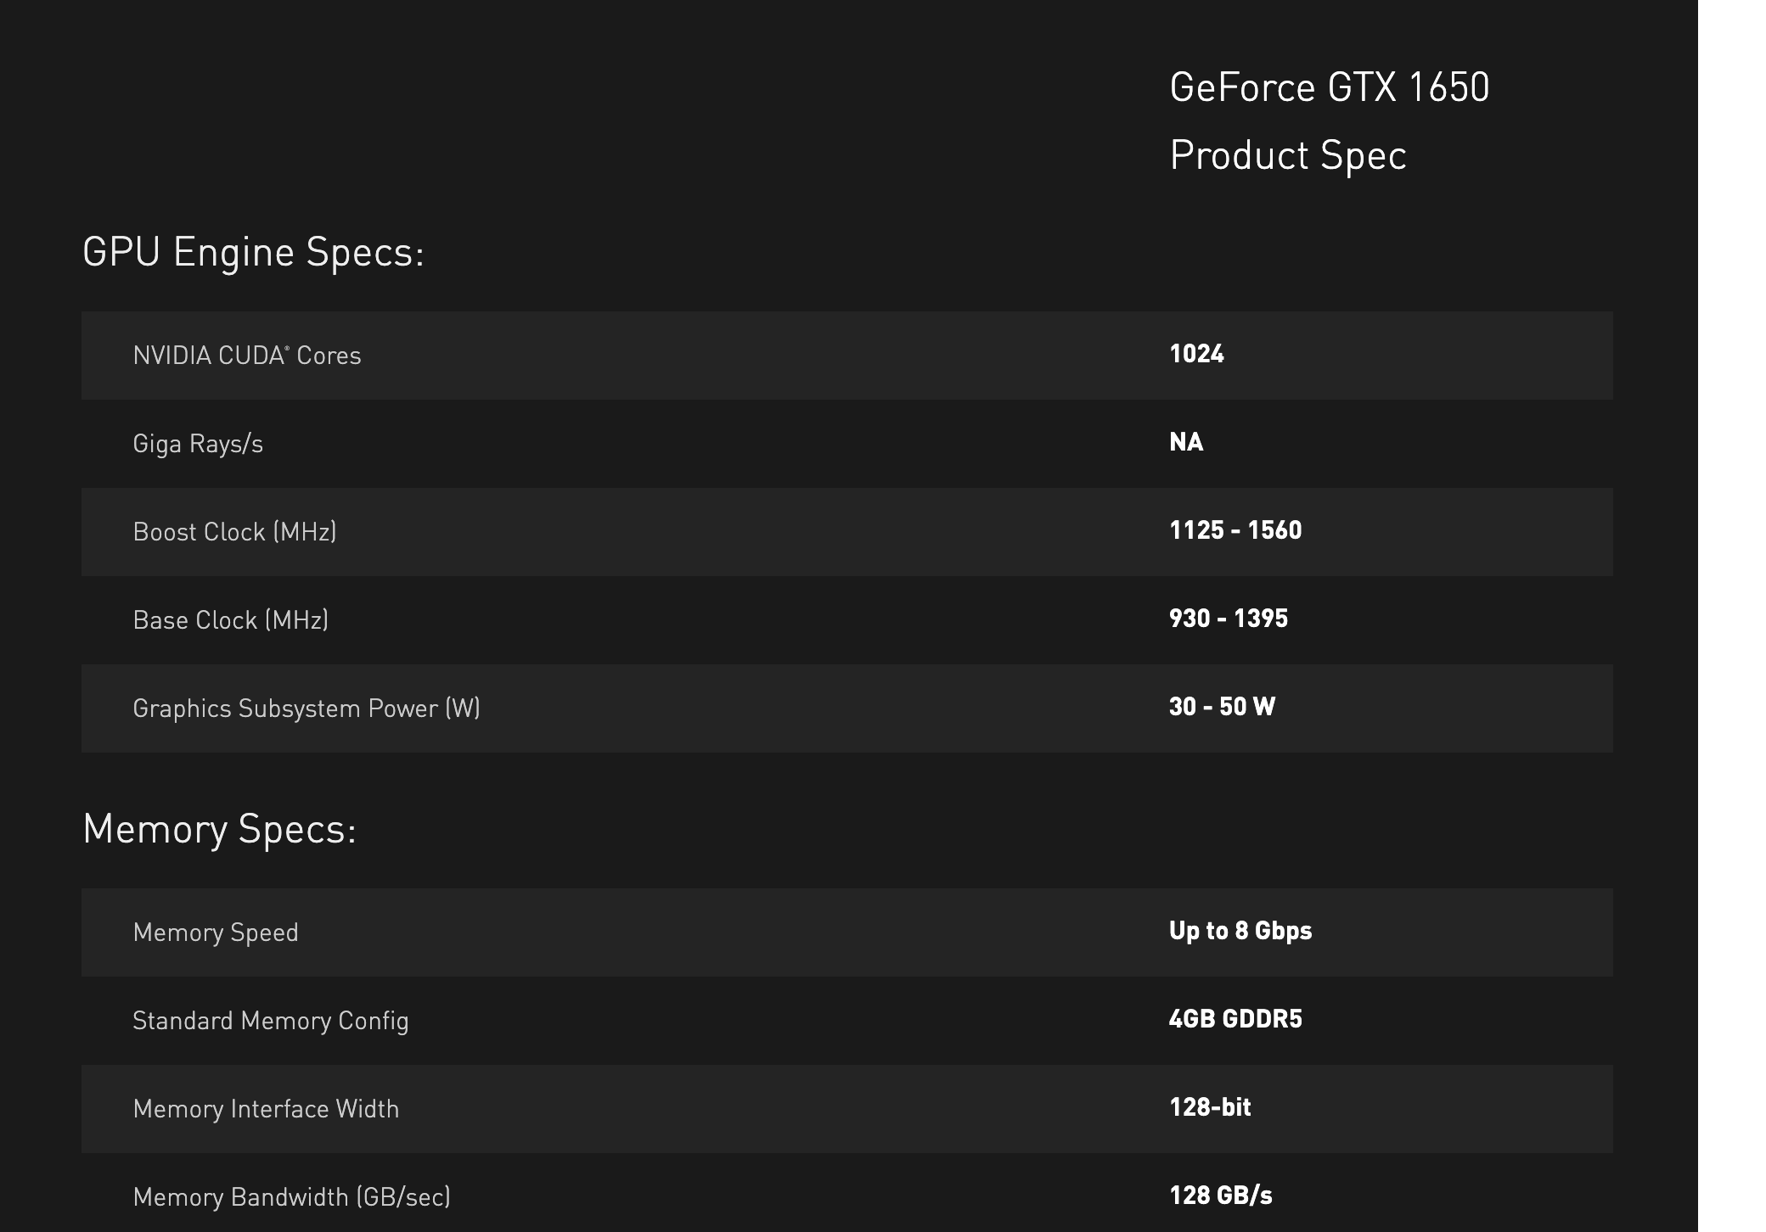This screenshot has height=1232, width=1766.
Task: Select the 'Graphics Subsystem Power (W)' label
Action: tap(307, 708)
